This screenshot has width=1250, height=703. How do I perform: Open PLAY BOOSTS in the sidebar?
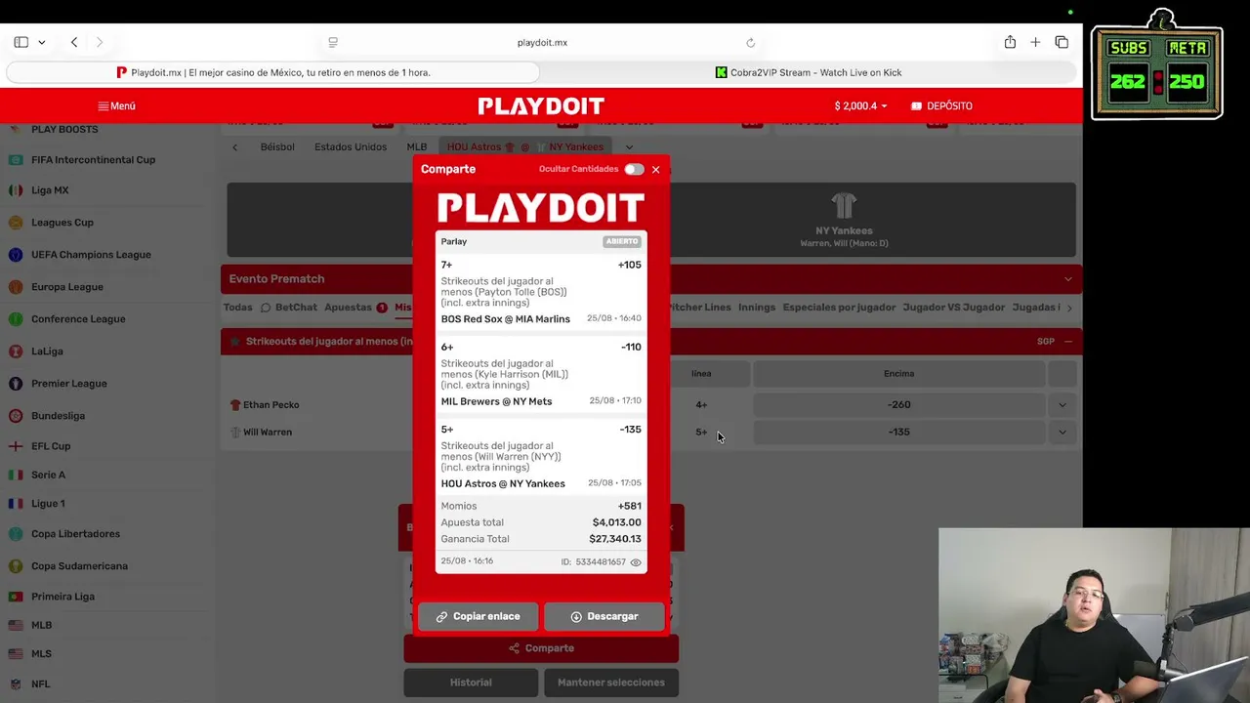click(x=64, y=130)
